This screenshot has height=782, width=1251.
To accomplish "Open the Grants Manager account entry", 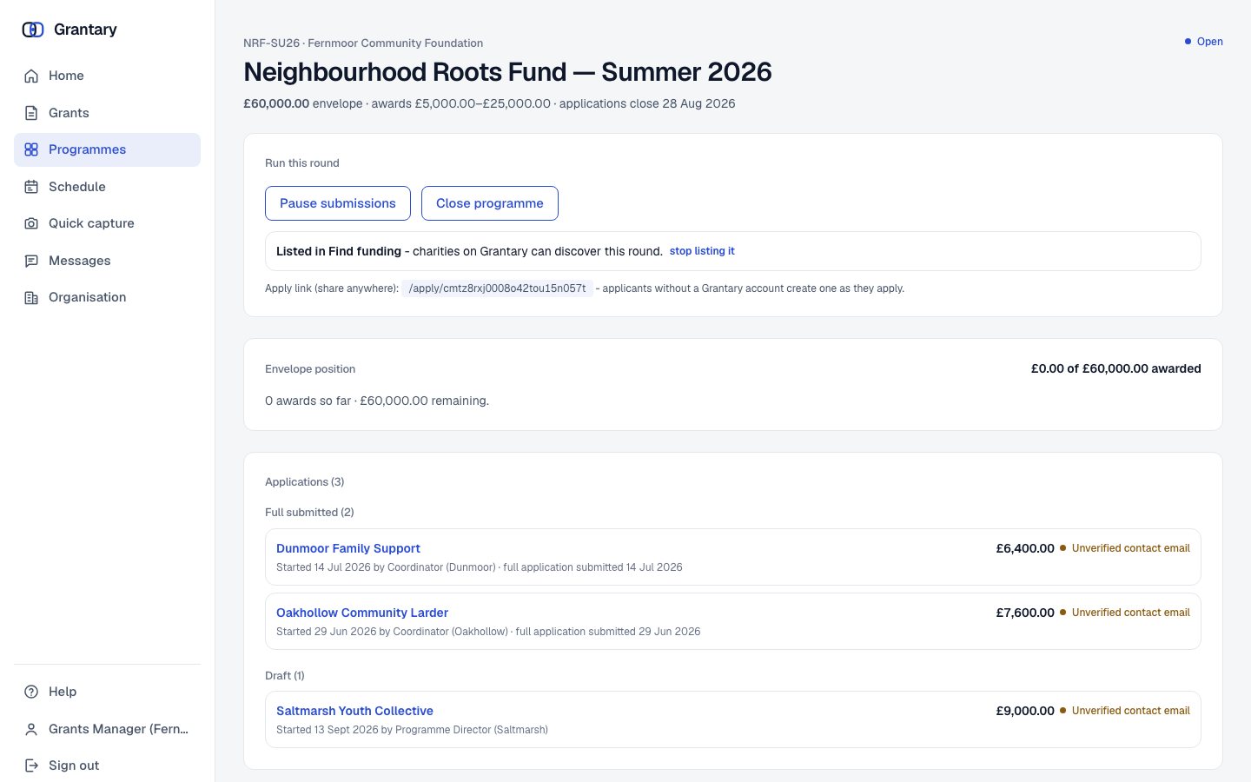I will [x=107, y=729].
